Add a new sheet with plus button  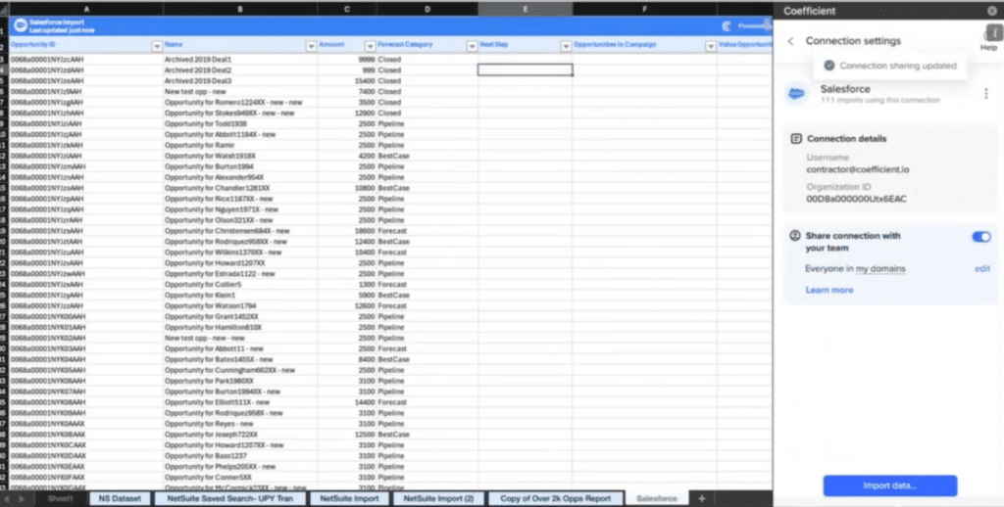click(702, 499)
